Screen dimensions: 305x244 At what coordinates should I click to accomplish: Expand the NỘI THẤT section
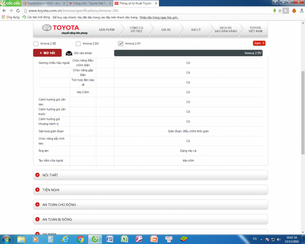(x=150, y=175)
